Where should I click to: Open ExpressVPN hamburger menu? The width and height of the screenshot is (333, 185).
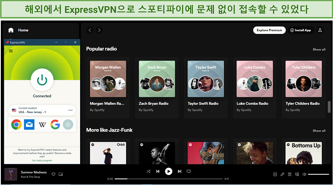tap(11, 51)
